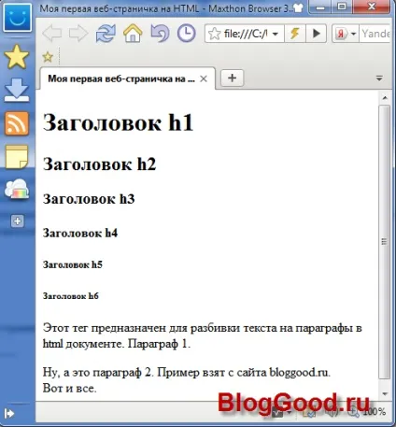Maximize the Maxthon browser window
The height and width of the screenshot is (427, 396).
click(342, 7)
